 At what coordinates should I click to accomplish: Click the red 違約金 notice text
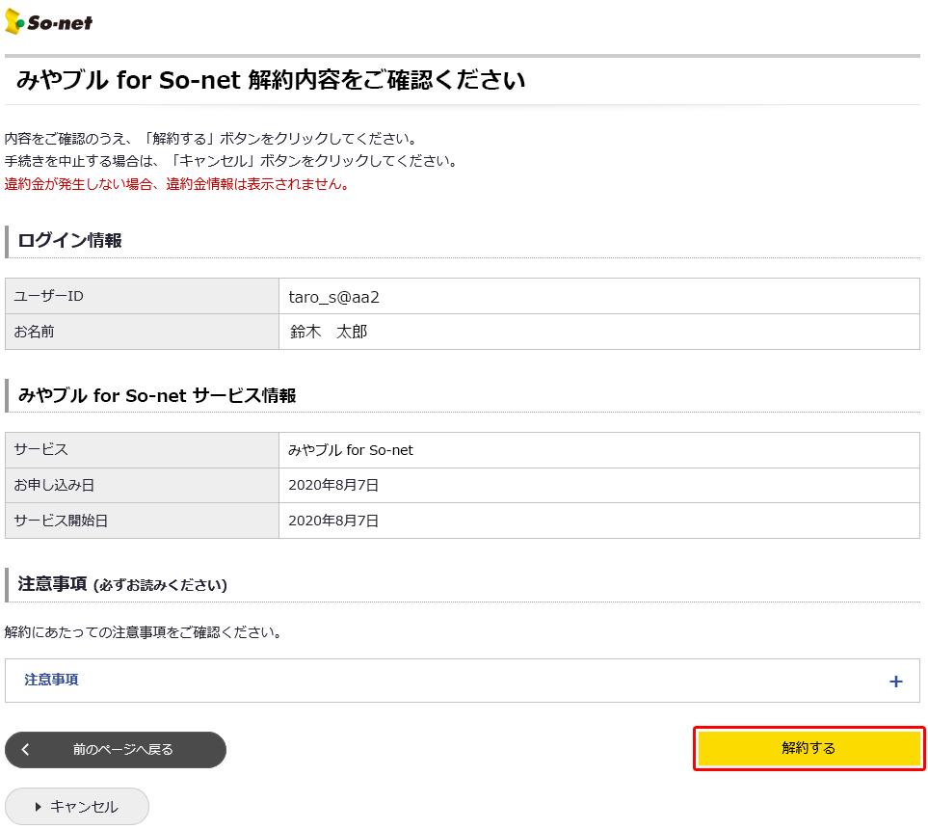click(176, 184)
